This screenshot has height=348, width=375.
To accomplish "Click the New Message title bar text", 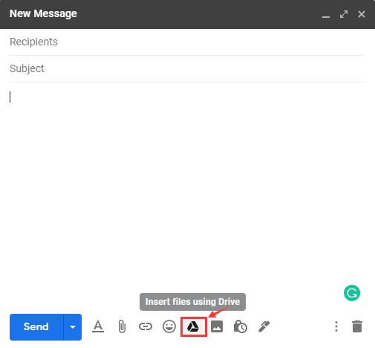I will click(x=43, y=13).
